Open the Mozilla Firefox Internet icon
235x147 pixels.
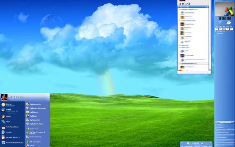[3, 105]
